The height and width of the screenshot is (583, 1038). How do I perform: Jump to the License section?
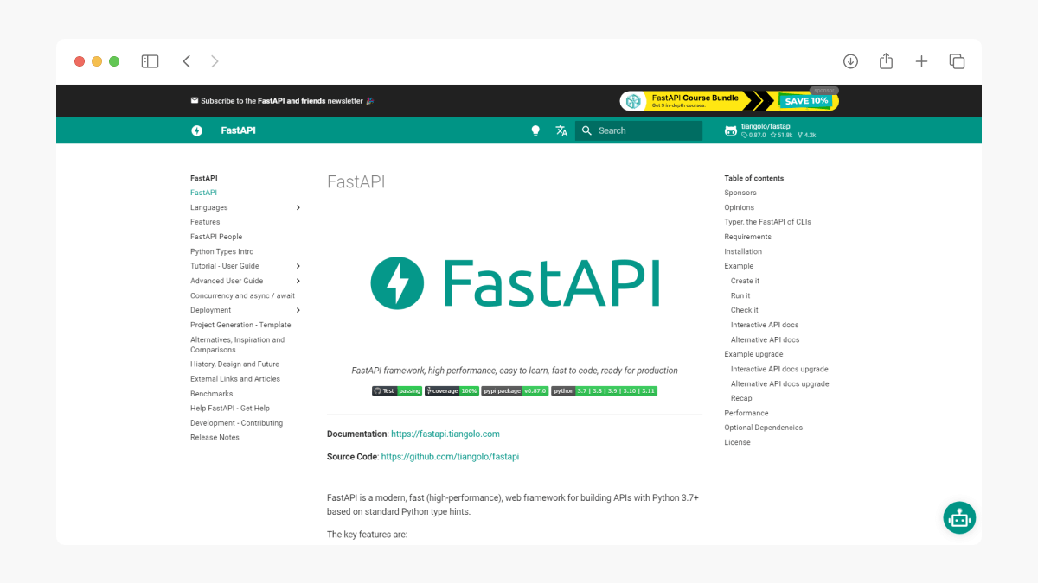click(x=738, y=442)
